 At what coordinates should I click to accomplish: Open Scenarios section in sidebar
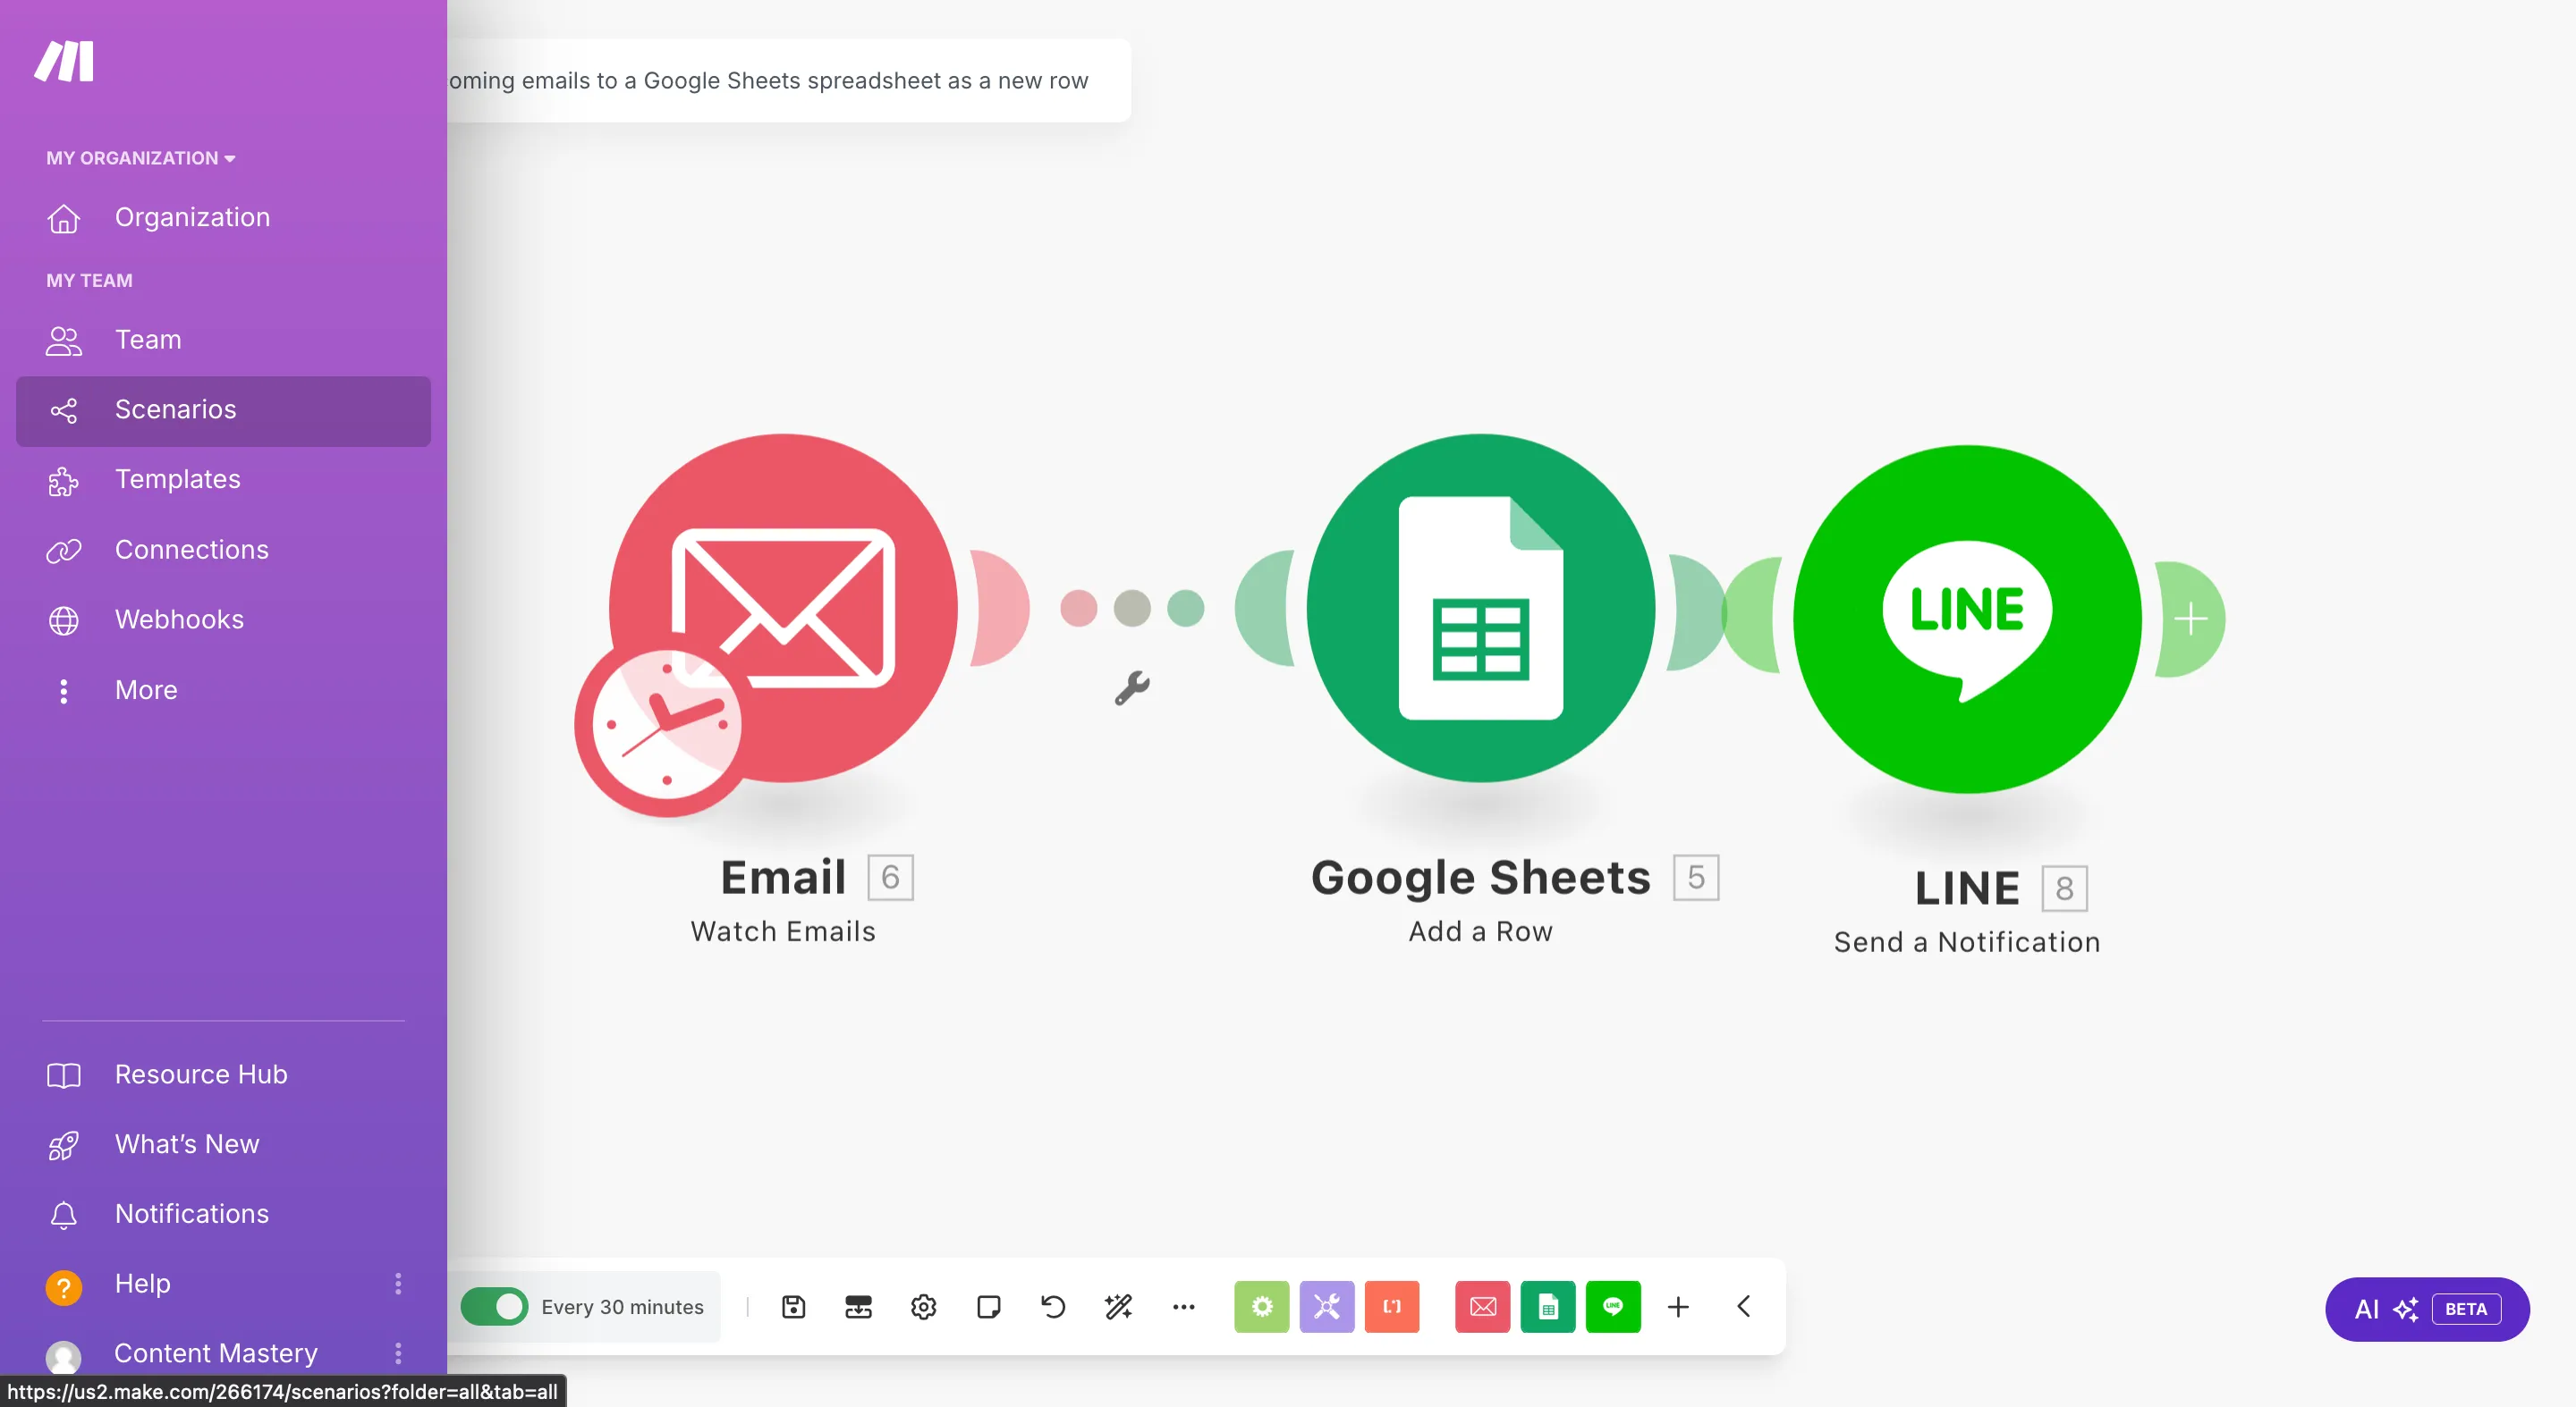tap(175, 409)
